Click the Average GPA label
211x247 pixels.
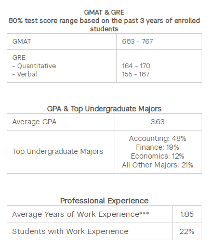pos(34,122)
